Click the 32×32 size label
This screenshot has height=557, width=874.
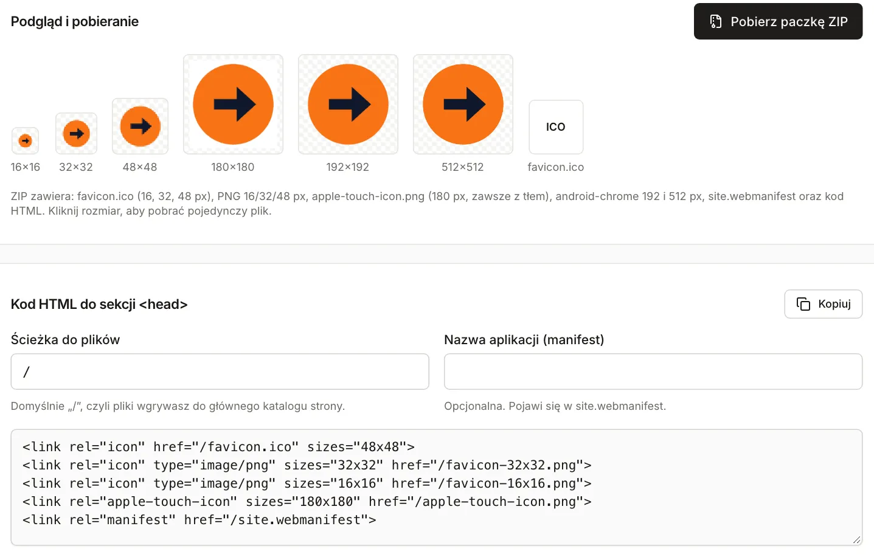tap(76, 167)
